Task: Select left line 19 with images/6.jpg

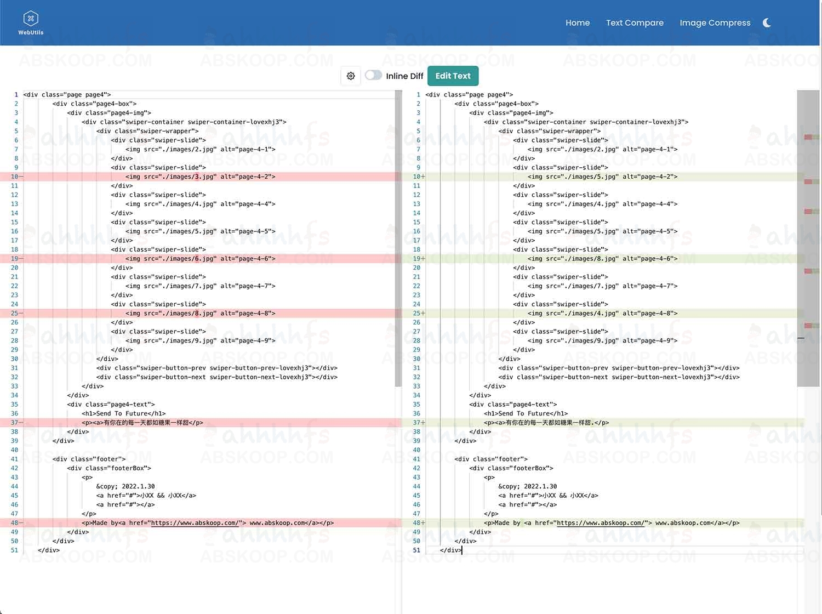Action: (x=200, y=259)
